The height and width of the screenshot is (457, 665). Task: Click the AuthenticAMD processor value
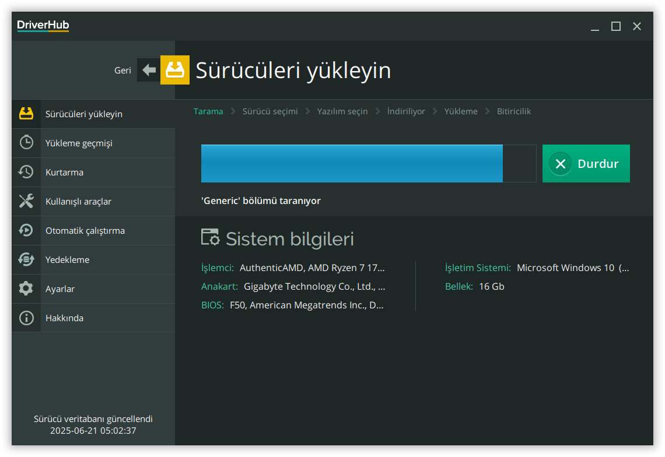point(312,268)
